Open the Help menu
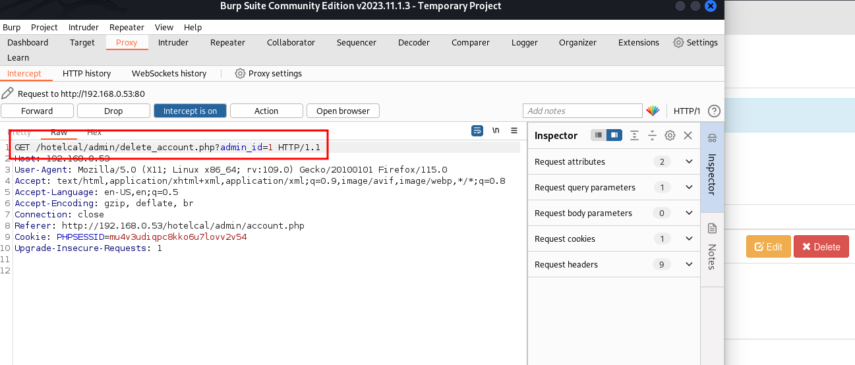The width and height of the screenshot is (855, 365). (x=193, y=27)
